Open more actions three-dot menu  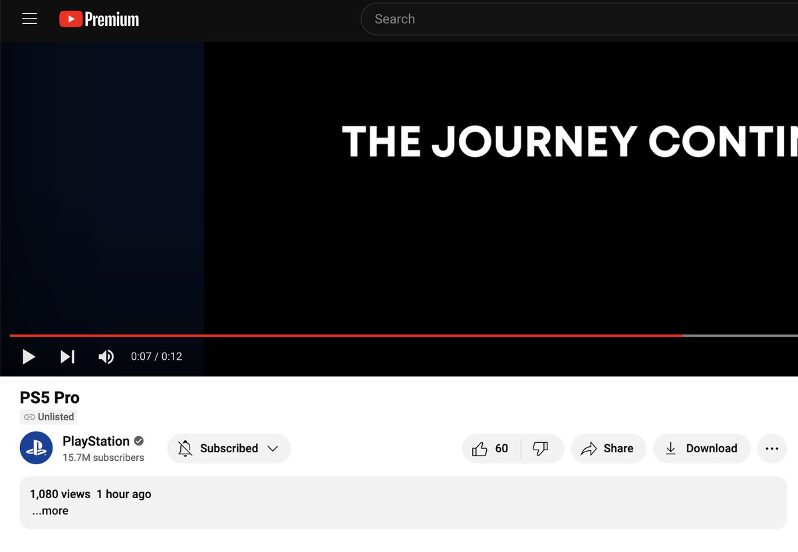pos(771,448)
